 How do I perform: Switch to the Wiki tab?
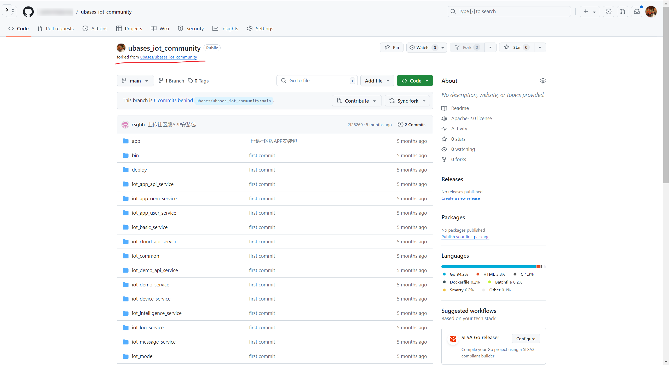(160, 28)
